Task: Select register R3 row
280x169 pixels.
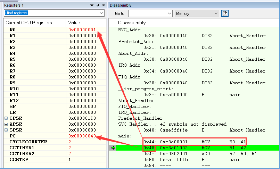Action: coord(55,47)
